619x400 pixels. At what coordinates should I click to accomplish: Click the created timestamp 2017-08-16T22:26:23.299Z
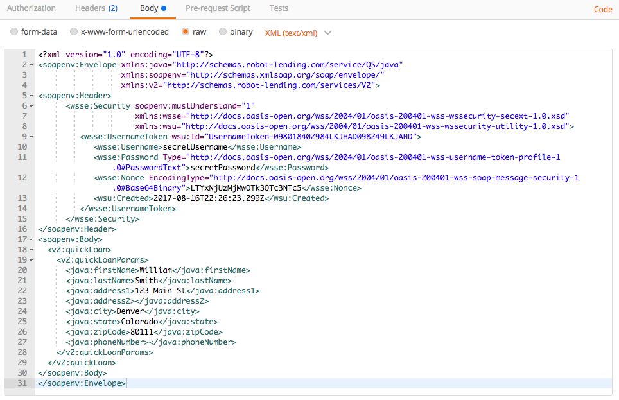[x=209, y=198]
